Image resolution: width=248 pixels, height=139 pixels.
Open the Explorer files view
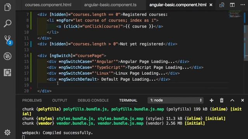tap(7, 7)
